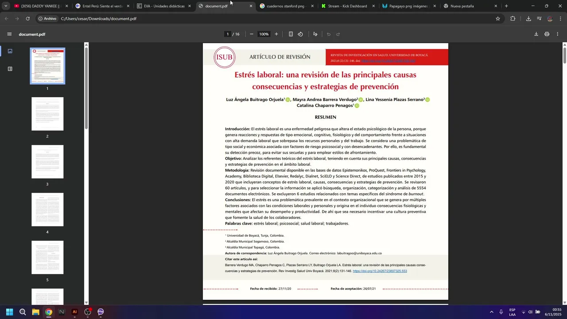Viewport: 567px width, 319px height.
Task: Open the Chrome profile avatar
Action: tap(550, 19)
